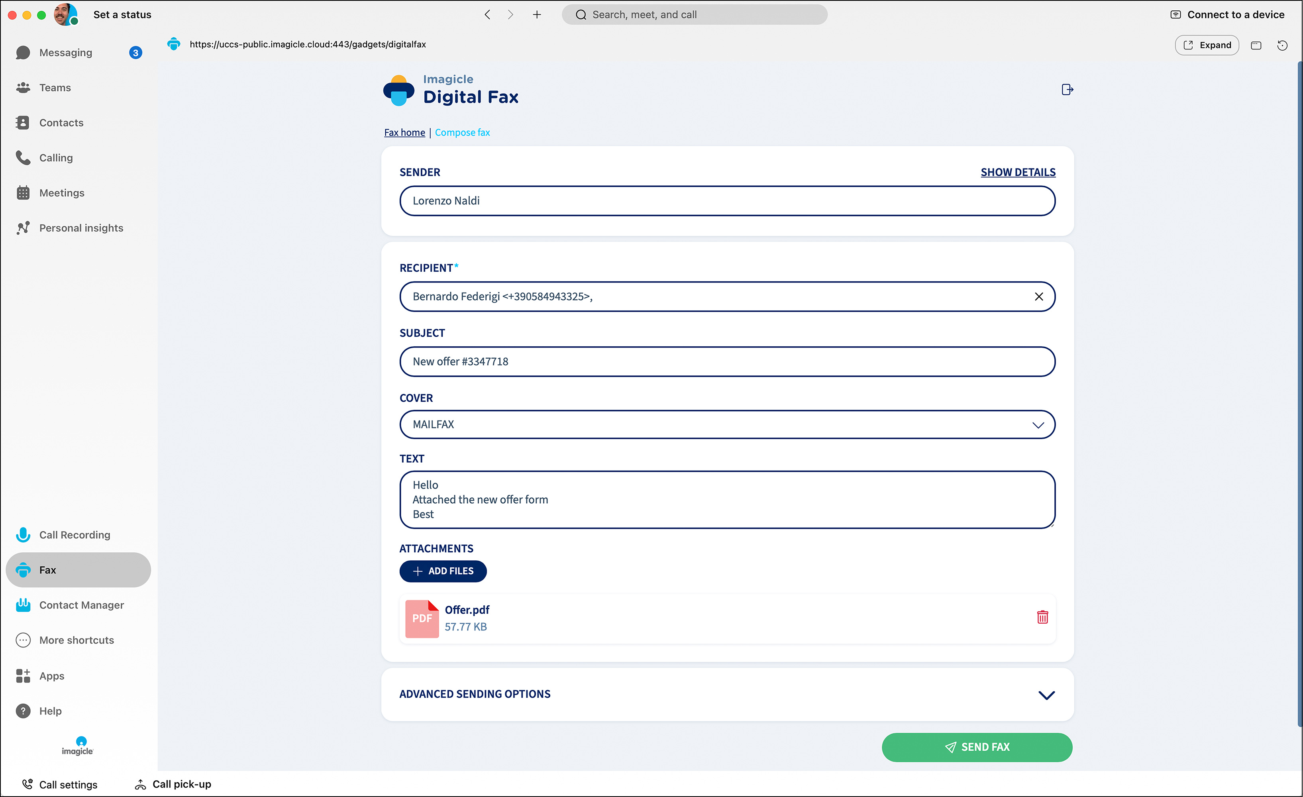Open Personal insights in the sidebar
The image size is (1303, 797).
[80, 228]
